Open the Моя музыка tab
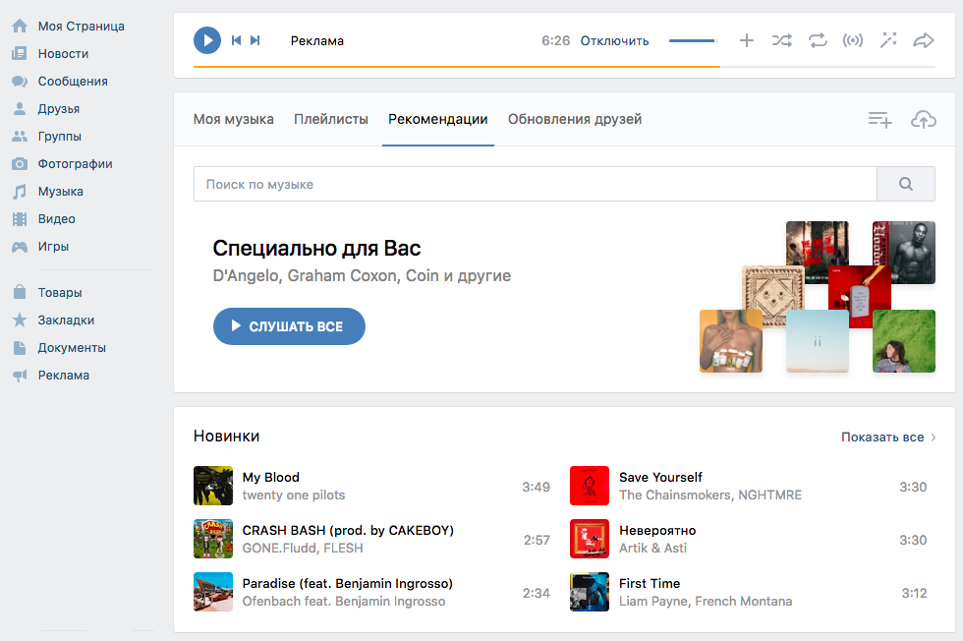This screenshot has height=641, width=963. (234, 119)
